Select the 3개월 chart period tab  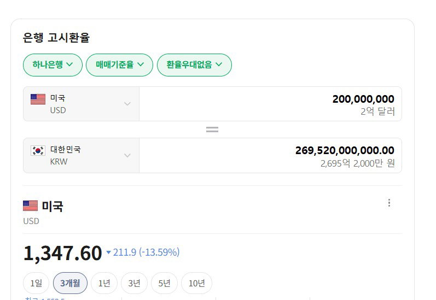tap(70, 283)
